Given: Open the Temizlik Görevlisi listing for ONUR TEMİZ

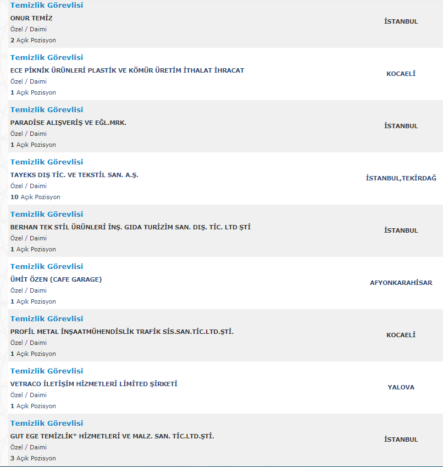Looking at the screenshot, I should (47, 6).
